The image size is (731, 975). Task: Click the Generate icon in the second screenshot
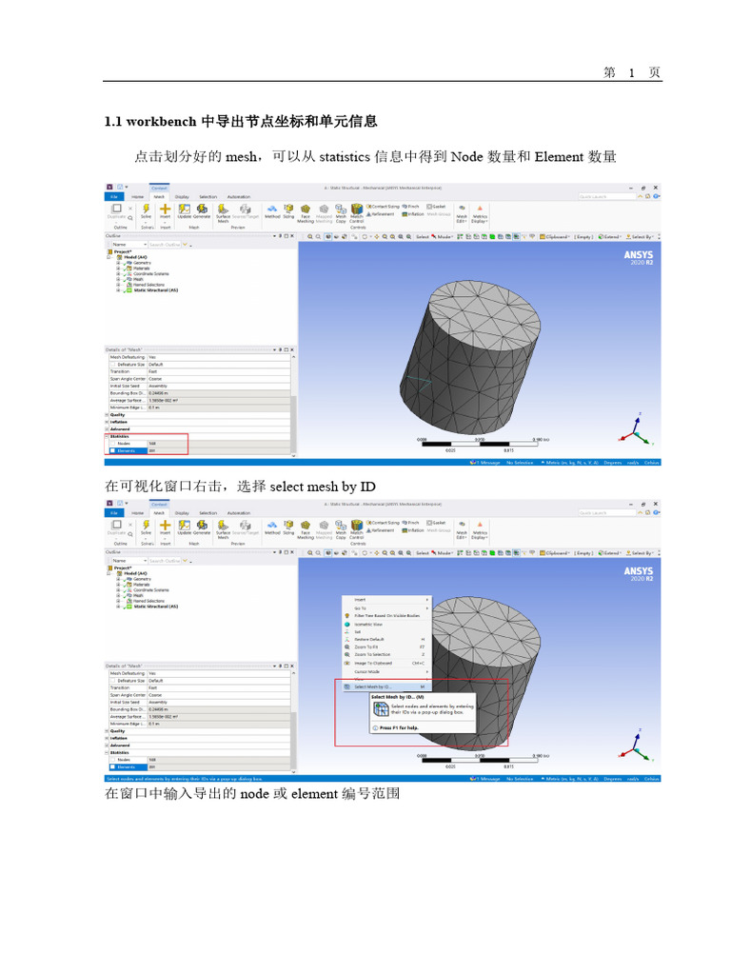tap(202, 527)
